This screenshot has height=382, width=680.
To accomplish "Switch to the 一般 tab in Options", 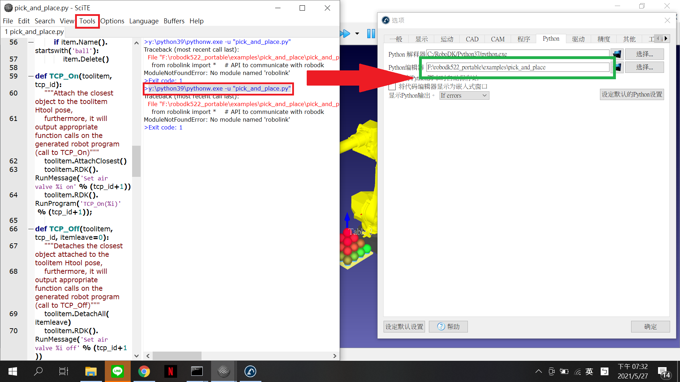I will click(x=396, y=39).
